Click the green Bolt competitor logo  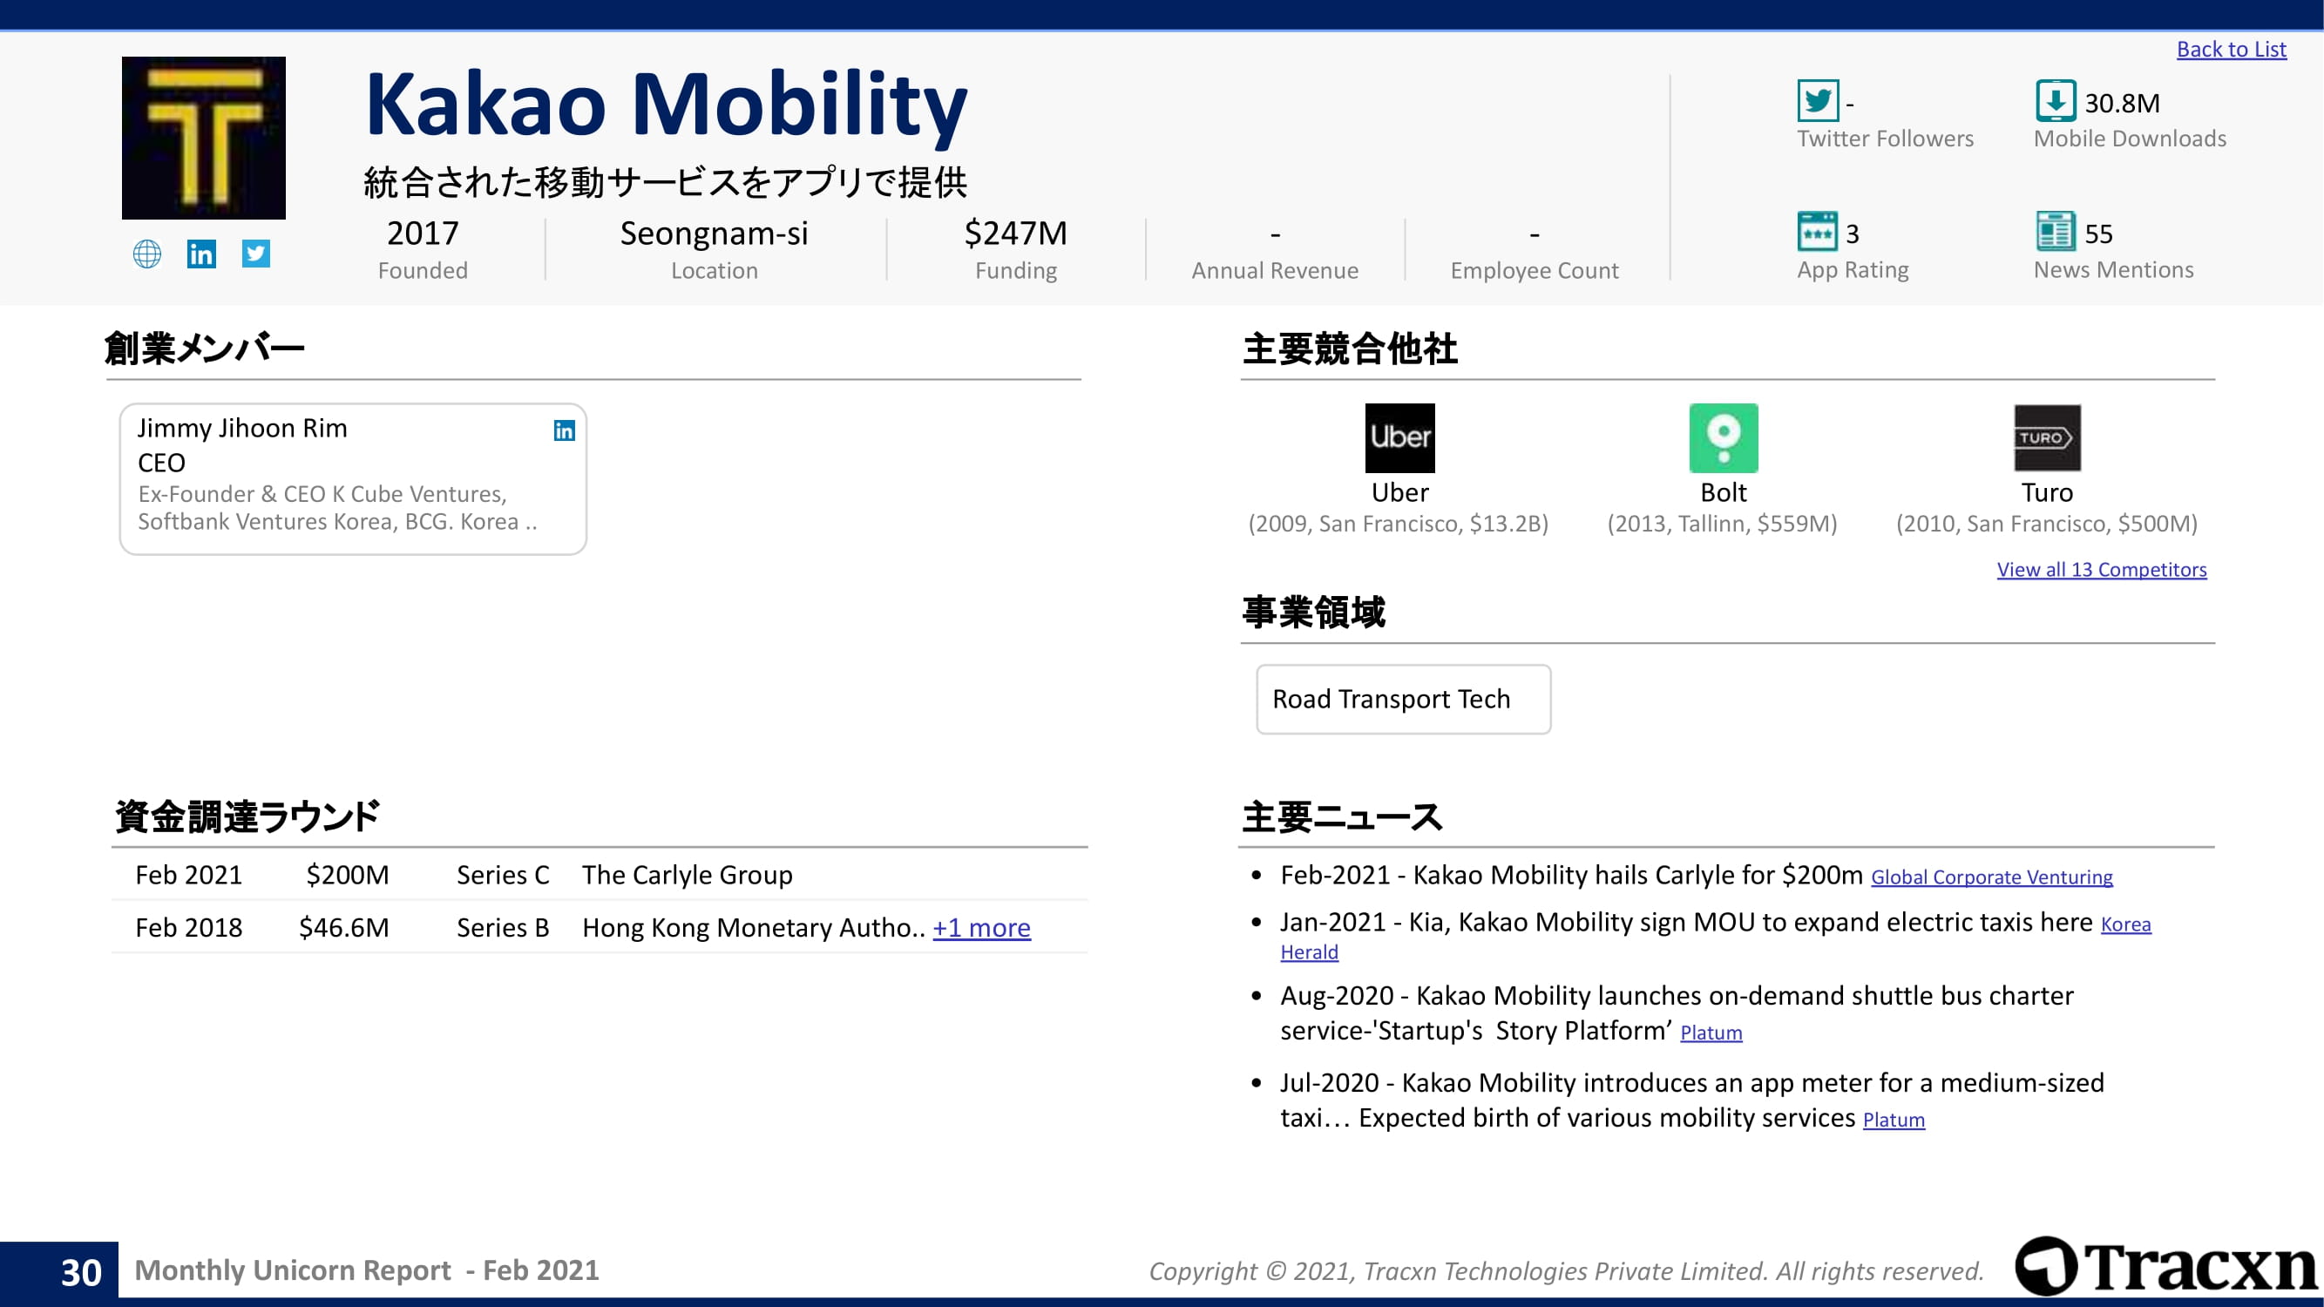click(1723, 438)
